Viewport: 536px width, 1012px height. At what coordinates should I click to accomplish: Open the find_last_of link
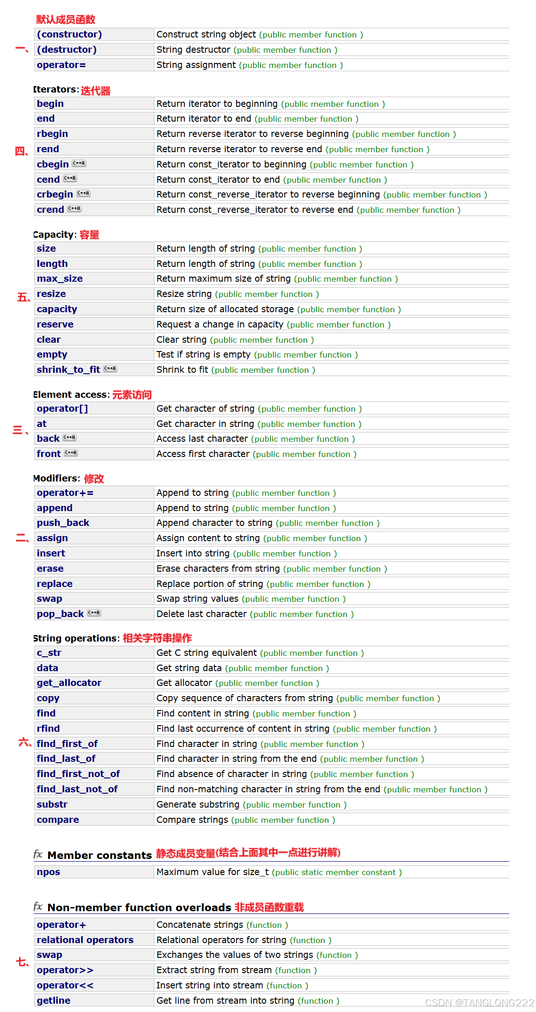66,759
